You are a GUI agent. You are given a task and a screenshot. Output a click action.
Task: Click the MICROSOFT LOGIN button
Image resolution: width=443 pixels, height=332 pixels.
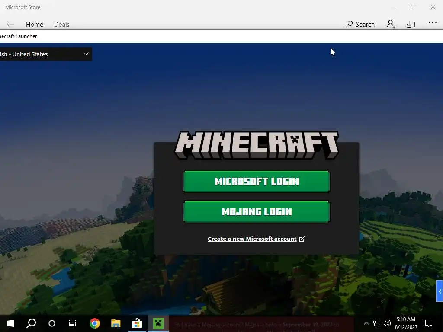(256, 181)
